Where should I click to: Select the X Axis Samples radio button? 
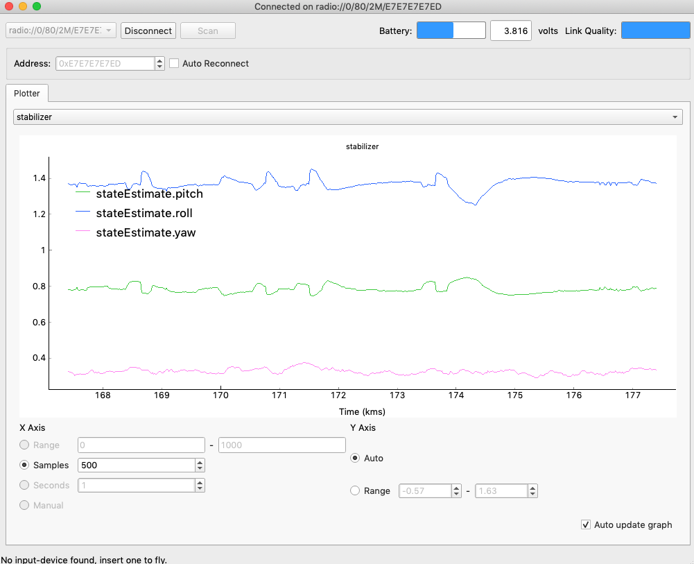point(26,465)
